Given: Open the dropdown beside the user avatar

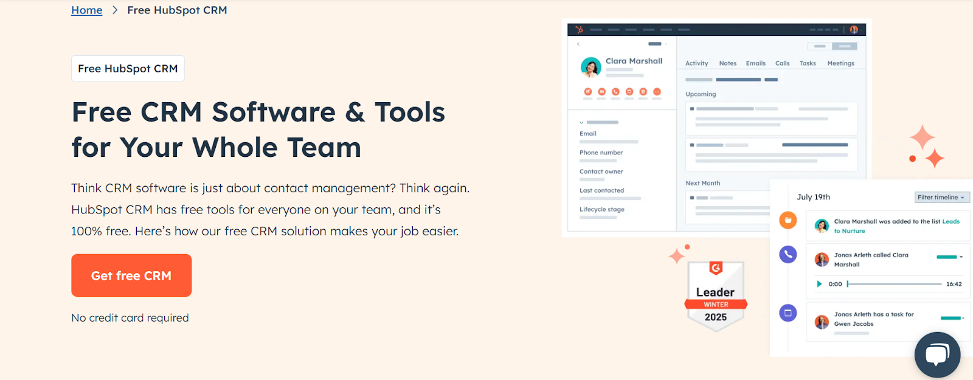Looking at the screenshot, I should [860, 30].
